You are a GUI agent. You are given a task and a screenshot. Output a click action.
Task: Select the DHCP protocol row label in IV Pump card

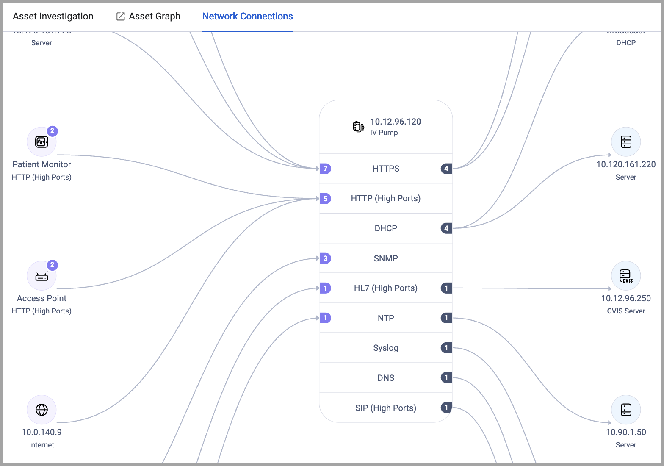(386, 228)
